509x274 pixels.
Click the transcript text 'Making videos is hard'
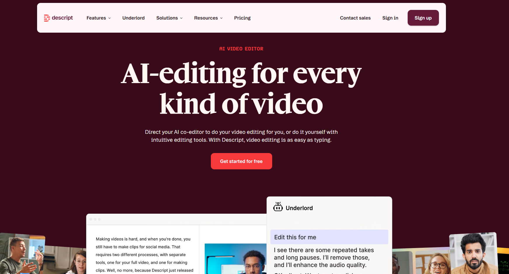click(117, 239)
